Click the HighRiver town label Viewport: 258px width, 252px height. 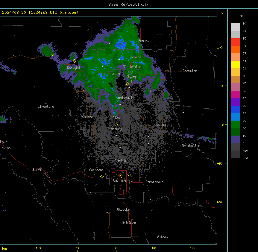[129, 222]
